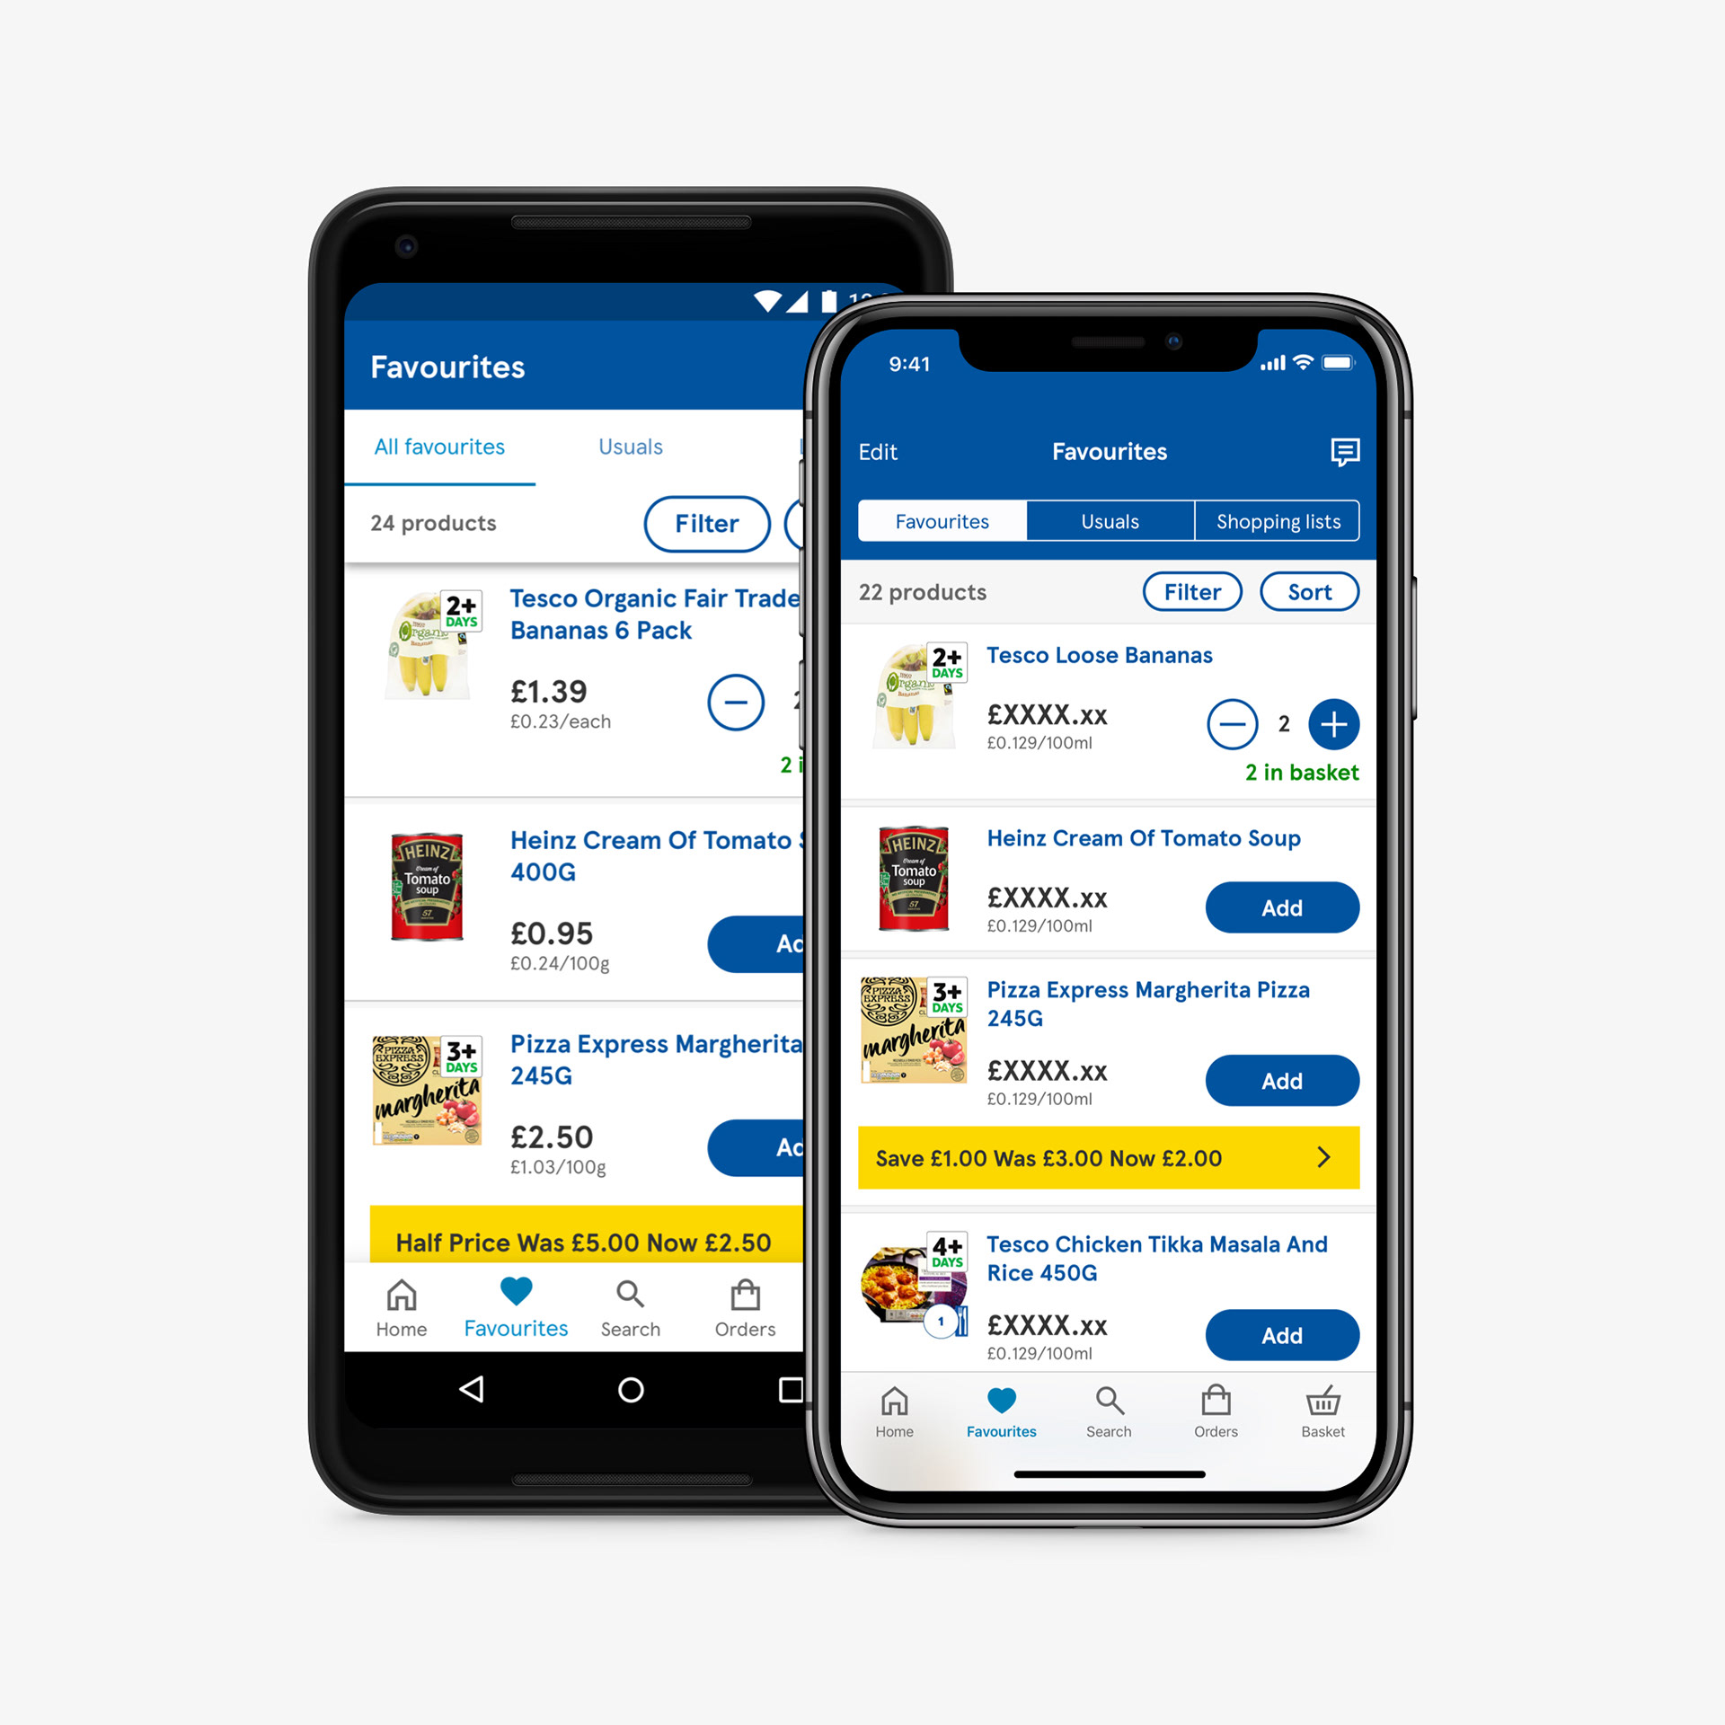Tap the plus stepper on Tesco Loose Bananas
1725x1725 pixels.
pyautogui.click(x=1331, y=723)
